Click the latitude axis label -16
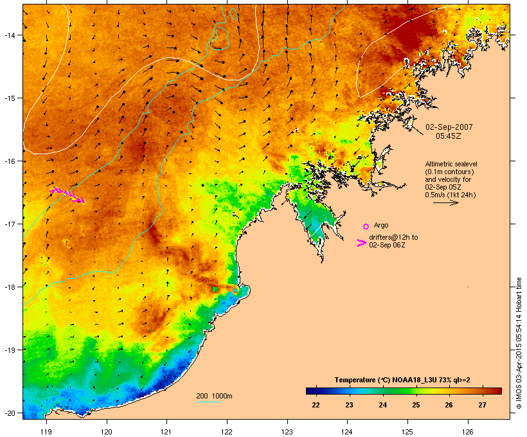527x437 pixels. [10, 161]
